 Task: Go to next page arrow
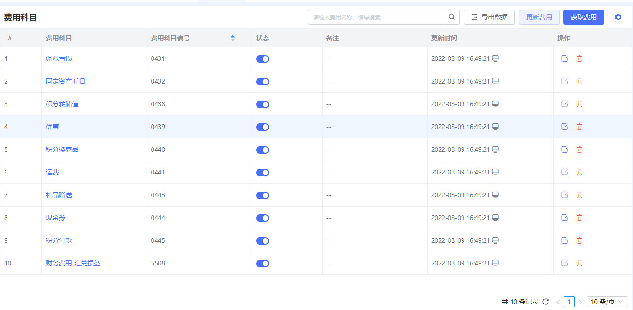(x=580, y=302)
